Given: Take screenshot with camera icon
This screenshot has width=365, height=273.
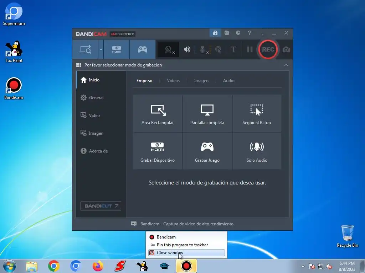Looking at the screenshot, I should [x=286, y=49].
